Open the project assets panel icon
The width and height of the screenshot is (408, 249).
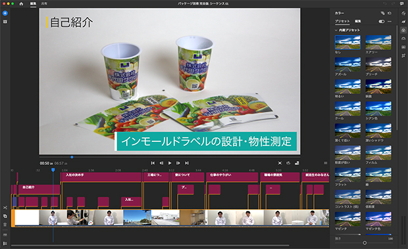[x=5, y=22]
